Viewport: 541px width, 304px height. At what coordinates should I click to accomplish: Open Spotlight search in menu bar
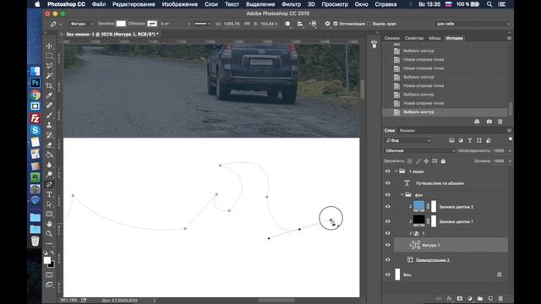pyautogui.click(x=489, y=4)
